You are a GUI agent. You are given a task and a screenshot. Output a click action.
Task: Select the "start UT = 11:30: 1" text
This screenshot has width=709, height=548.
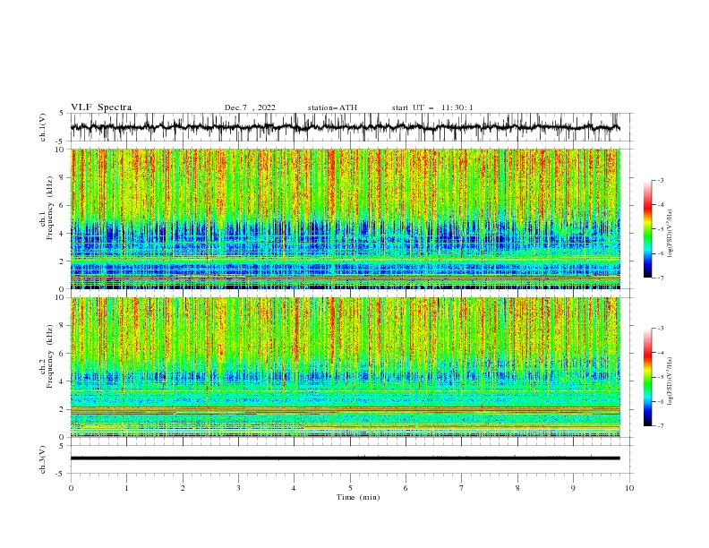tap(432, 107)
